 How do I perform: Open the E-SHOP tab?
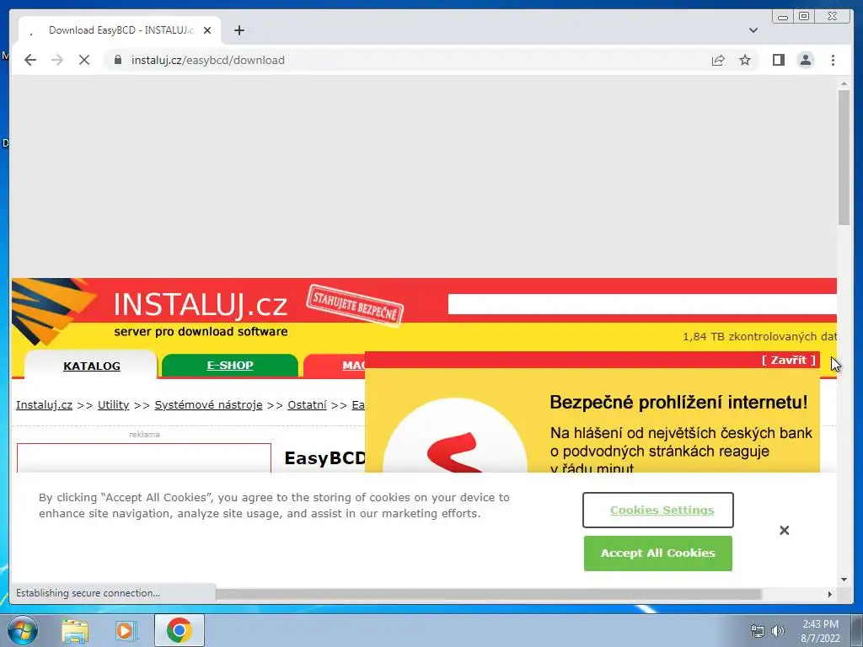coord(230,366)
